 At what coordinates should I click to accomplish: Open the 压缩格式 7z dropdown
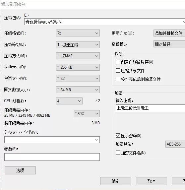point(78,33)
